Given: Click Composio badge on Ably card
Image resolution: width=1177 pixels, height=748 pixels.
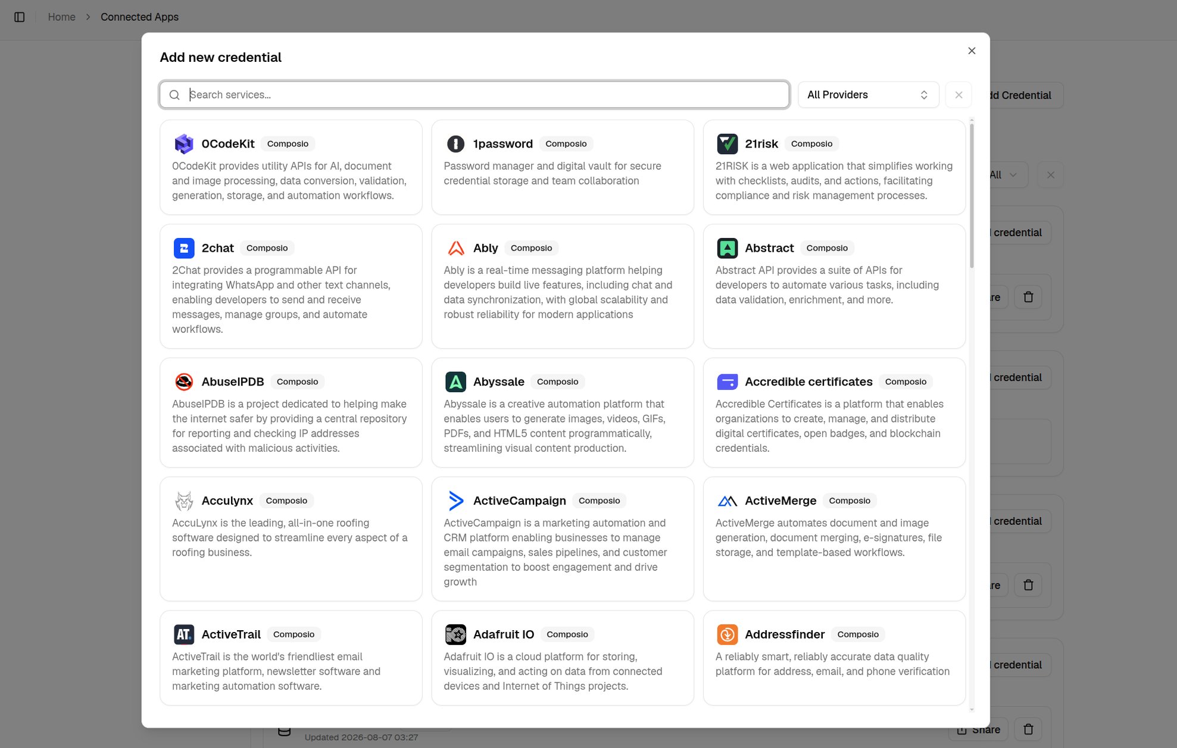Looking at the screenshot, I should click(x=531, y=248).
